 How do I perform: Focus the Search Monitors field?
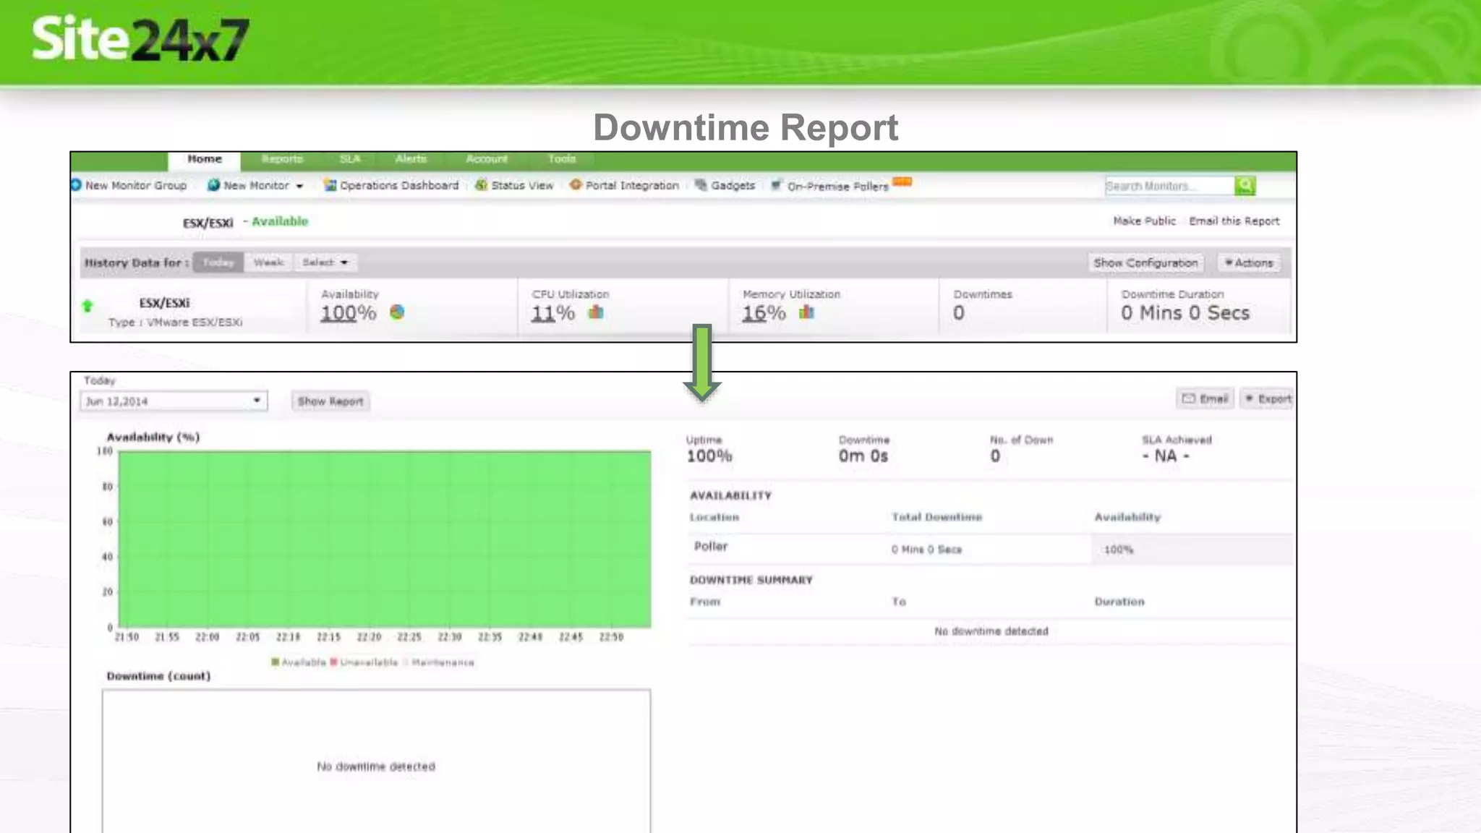[x=1169, y=186]
